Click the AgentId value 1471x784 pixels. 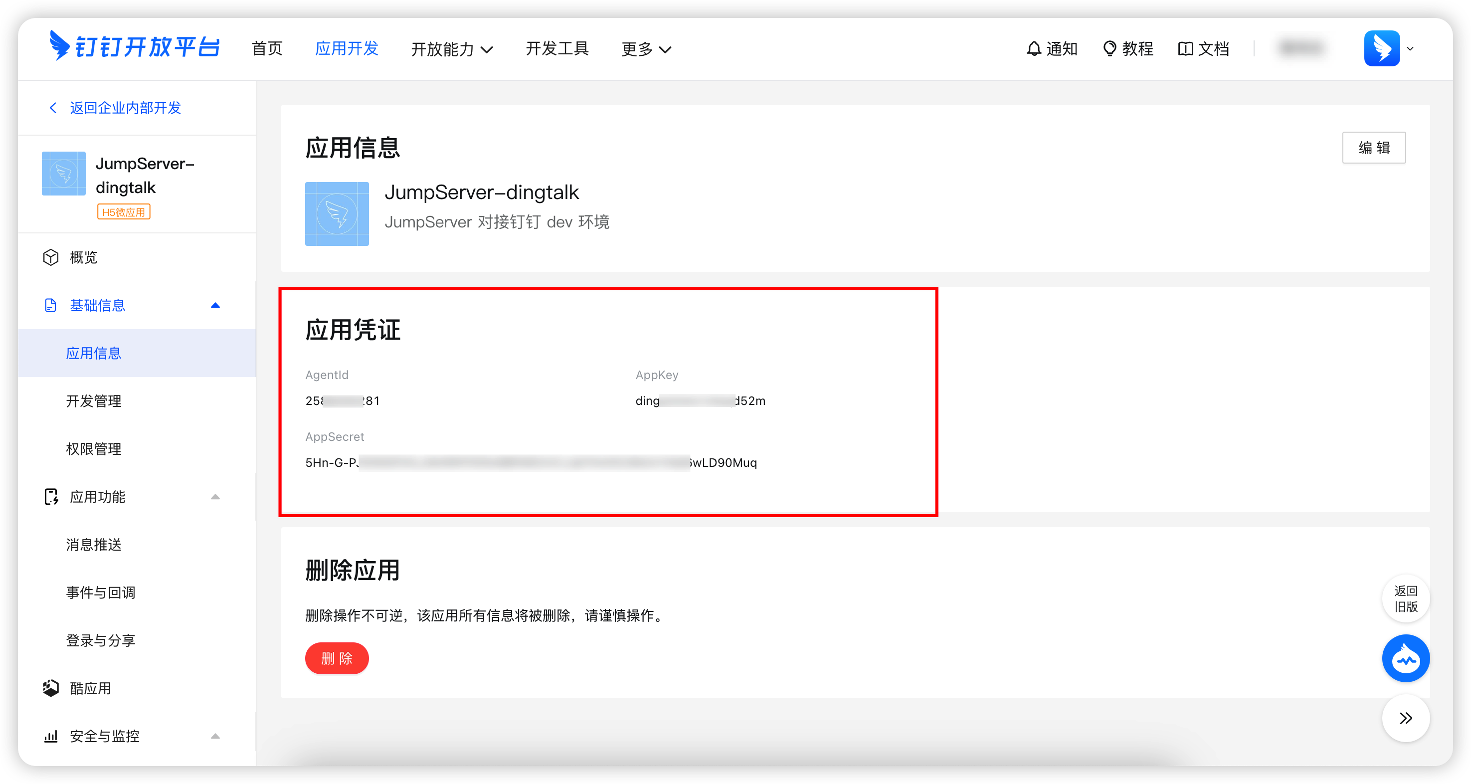point(343,401)
